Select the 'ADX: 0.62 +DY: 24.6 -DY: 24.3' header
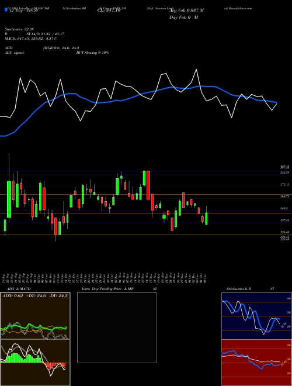Viewport: 292px width, 386px height. pos(35,296)
